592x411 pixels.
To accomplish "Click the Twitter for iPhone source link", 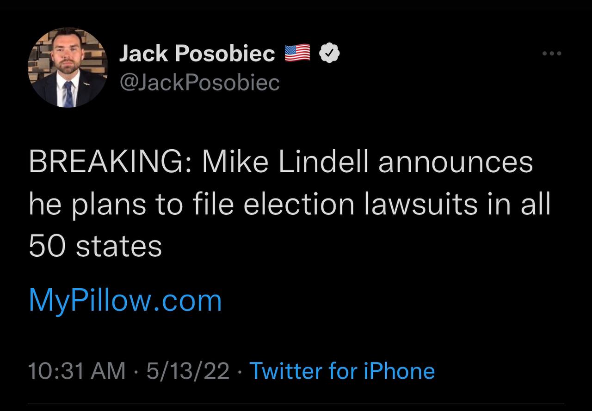I will [342, 371].
